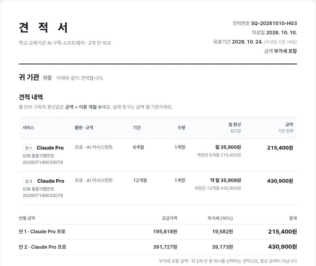Click the 계정당 6개월 215,400원 note
The height and width of the screenshot is (266, 316).
coord(219,155)
